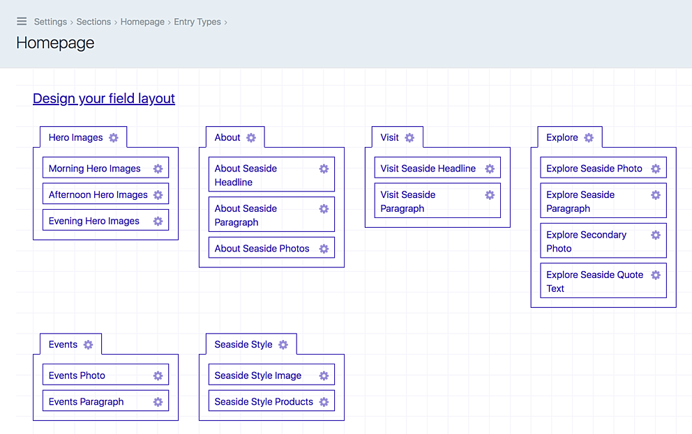
Task: Click gear icon on Seaside Style Products field
Action: click(x=324, y=402)
